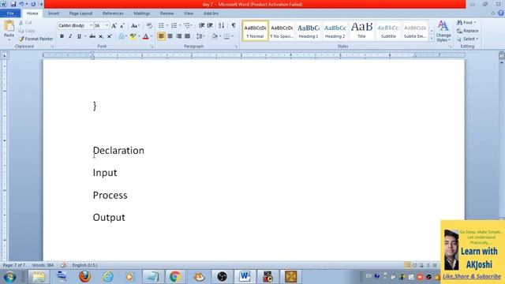The width and height of the screenshot is (505, 284).
Task: Open Paragraph dialog launcher
Action: 236,47
